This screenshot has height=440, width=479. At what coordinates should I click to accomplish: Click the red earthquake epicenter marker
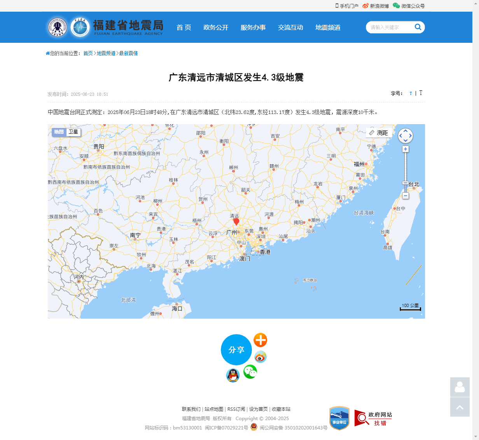tap(236, 221)
